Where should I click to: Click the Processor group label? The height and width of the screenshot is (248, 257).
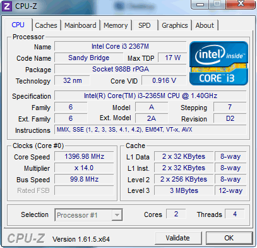[x=28, y=37]
